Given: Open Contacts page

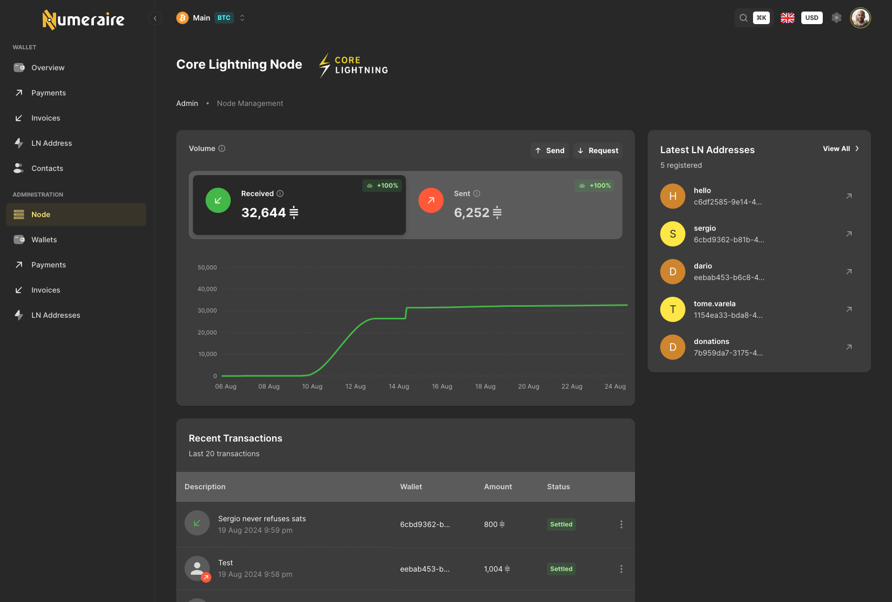Looking at the screenshot, I should (x=77, y=168).
